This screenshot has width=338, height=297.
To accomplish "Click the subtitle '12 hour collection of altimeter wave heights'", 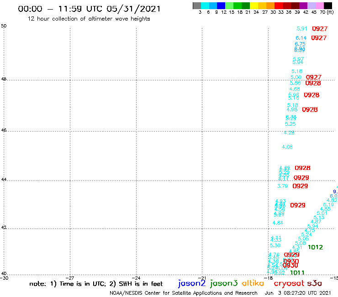I will click(x=89, y=19).
